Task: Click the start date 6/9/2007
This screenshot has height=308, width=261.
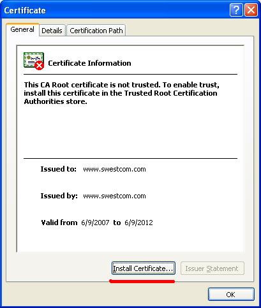Action: [x=95, y=223]
